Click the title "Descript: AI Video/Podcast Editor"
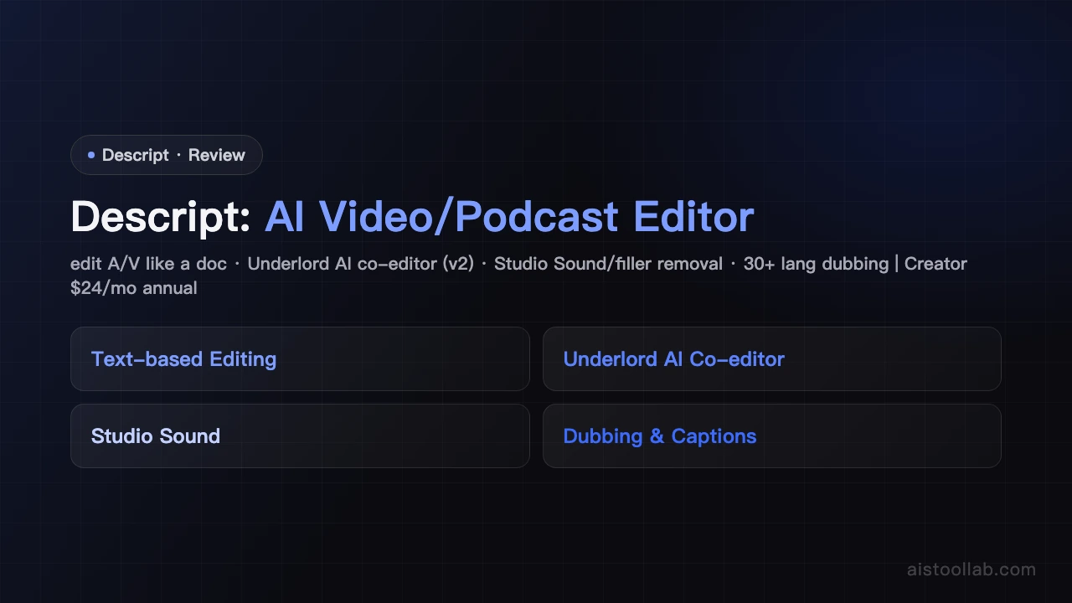1072x603 pixels. (412, 217)
